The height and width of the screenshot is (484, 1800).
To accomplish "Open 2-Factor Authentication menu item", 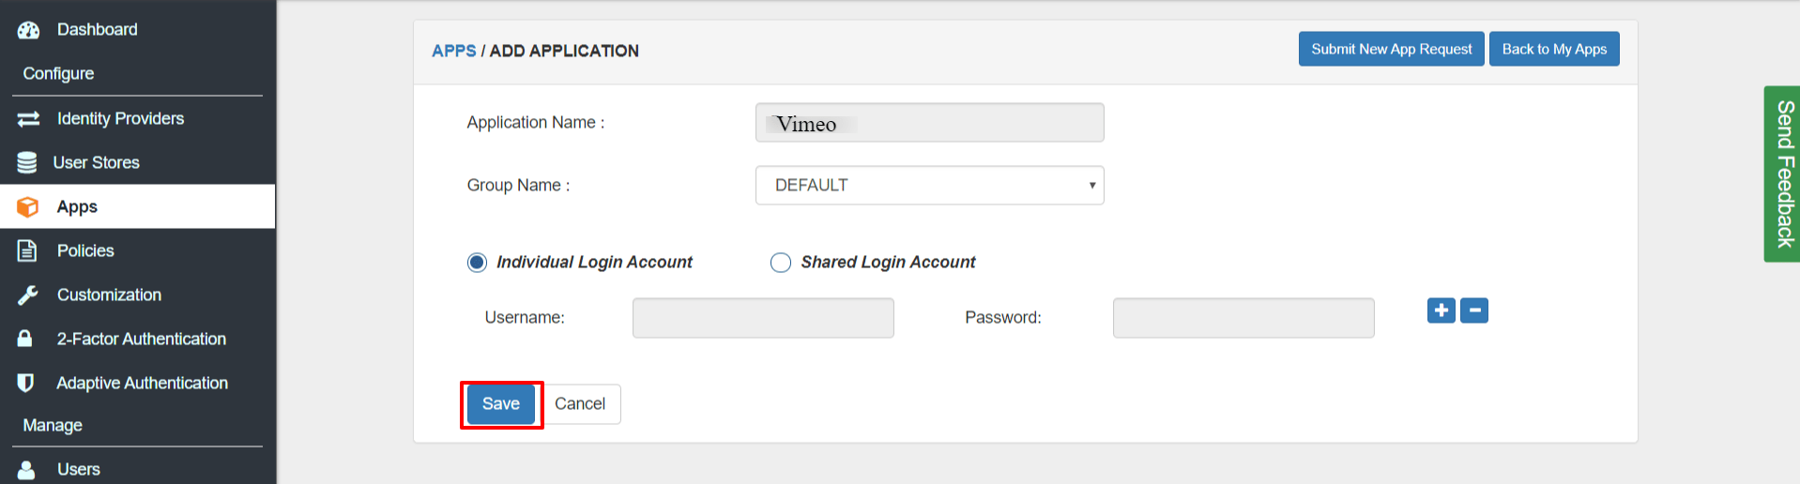I will [x=142, y=340].
